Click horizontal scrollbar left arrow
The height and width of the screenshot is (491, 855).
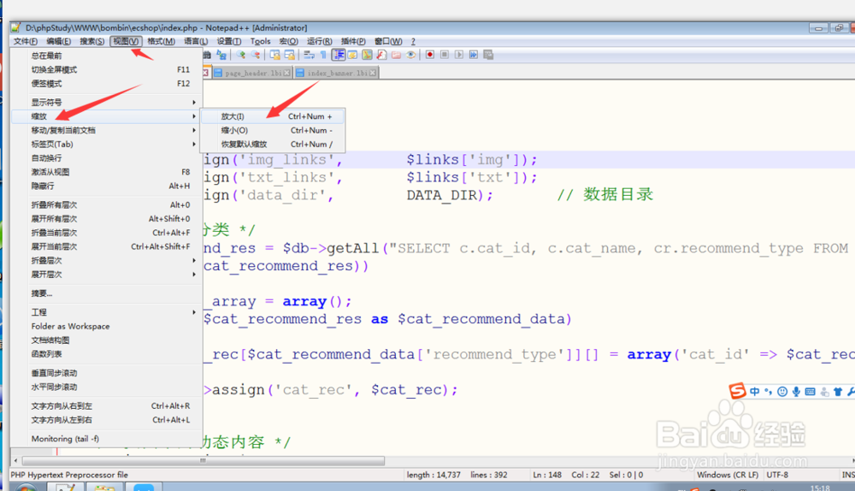(x=15, y=461)
